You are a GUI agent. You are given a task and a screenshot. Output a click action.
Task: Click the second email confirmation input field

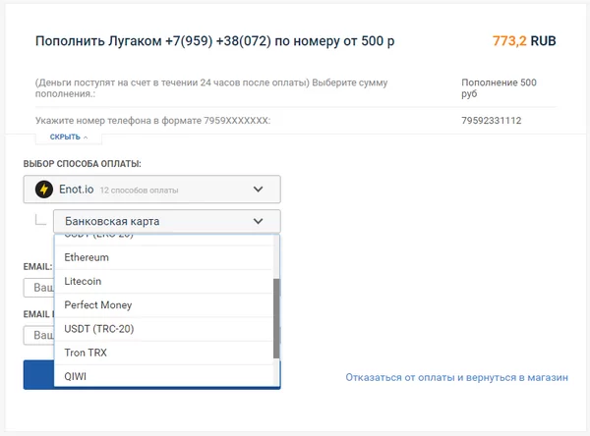point(39,336)
